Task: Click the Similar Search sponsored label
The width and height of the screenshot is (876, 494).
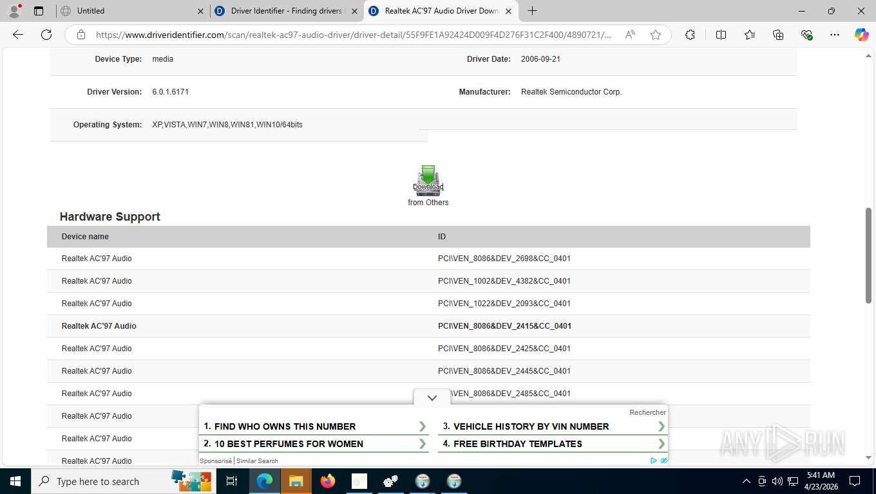Action: pos(257,461)
